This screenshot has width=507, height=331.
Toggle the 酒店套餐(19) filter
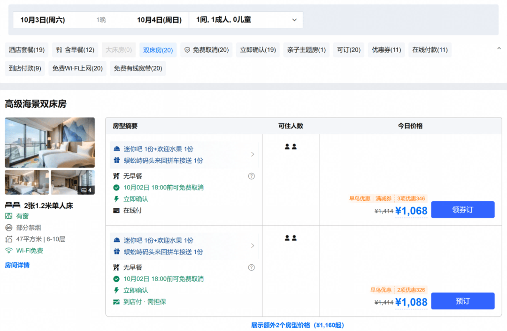(x=27, y=50)
